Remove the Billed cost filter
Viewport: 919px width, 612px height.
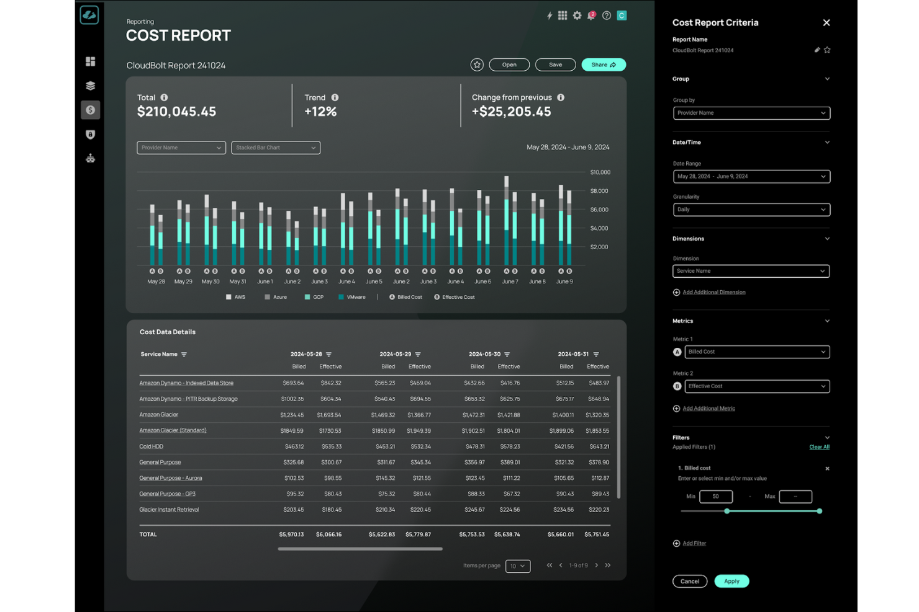click(x=827, y=469)
